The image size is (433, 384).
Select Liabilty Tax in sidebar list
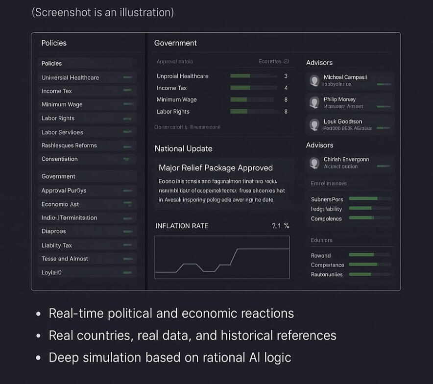click(x=57, y=245)
